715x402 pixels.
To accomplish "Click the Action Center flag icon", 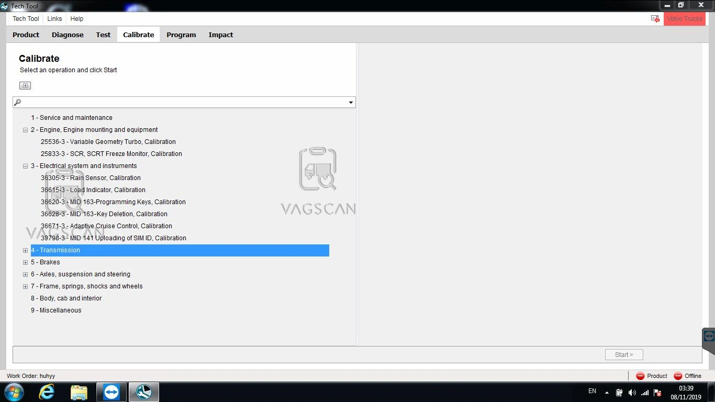I will (658, 393).
